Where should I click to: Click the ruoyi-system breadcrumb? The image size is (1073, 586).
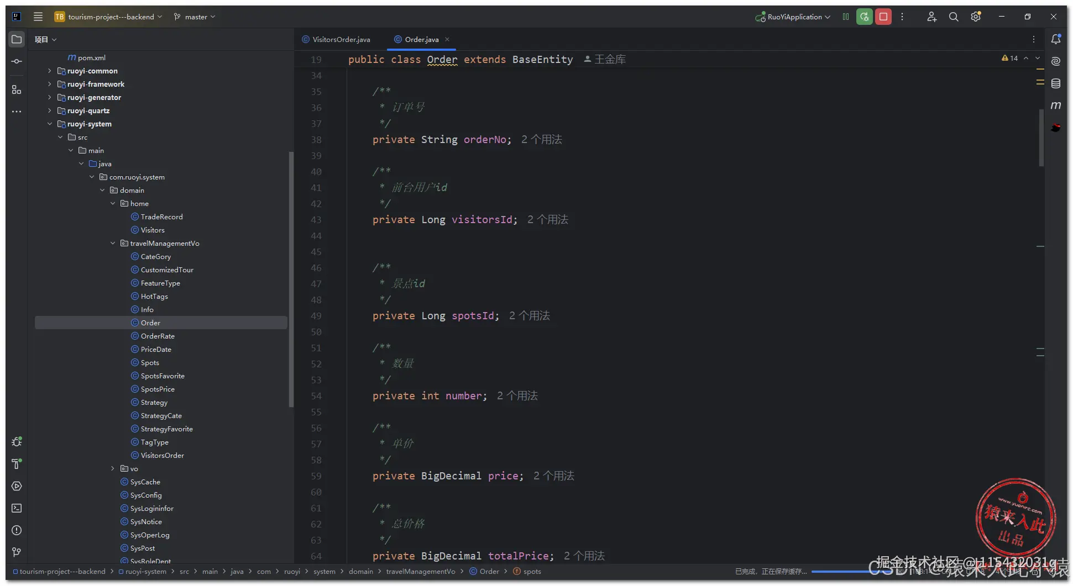tap(143, 572)
